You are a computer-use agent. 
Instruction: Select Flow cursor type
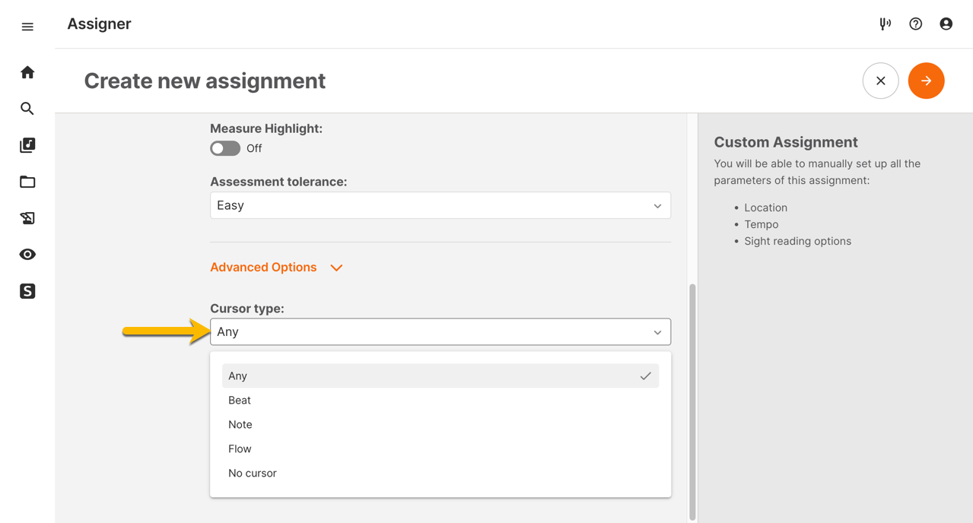point(440,449)
